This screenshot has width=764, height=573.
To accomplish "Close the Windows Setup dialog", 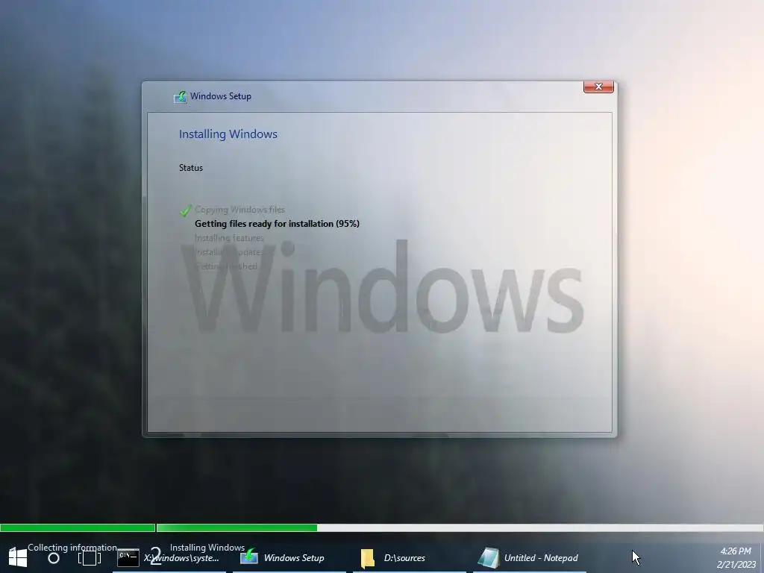I will [598, 87].
